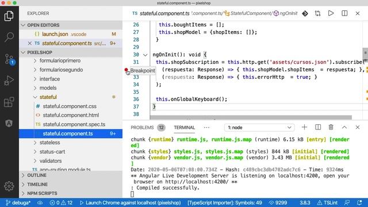Open the Explorer view in the activity bar

pos(9,16)
